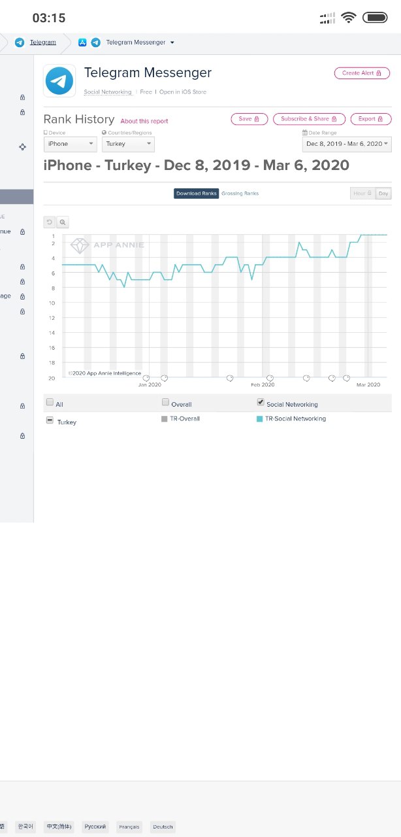Image resolution: width=401 pixels, height=837 pixels.
Task: Click the App Store icon in the breadcrumb
Action: [x=82, y=43]
